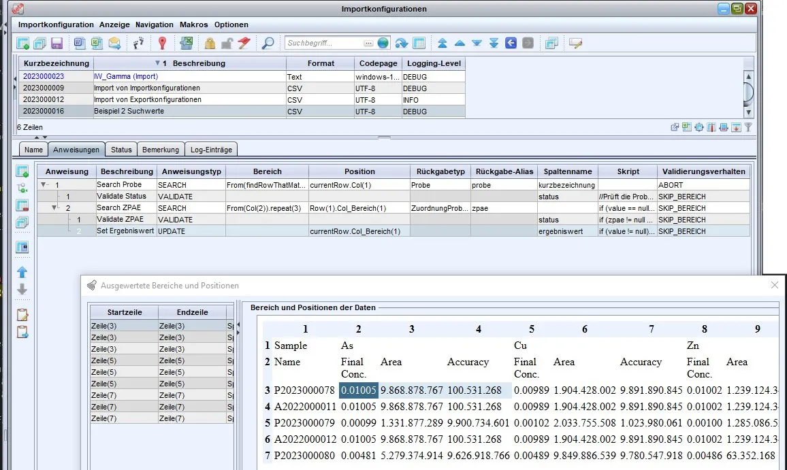Click the open padlock unlock icon
Image resolution: width=787 pixels, height=470 pixels.
[x=227, y=43]
